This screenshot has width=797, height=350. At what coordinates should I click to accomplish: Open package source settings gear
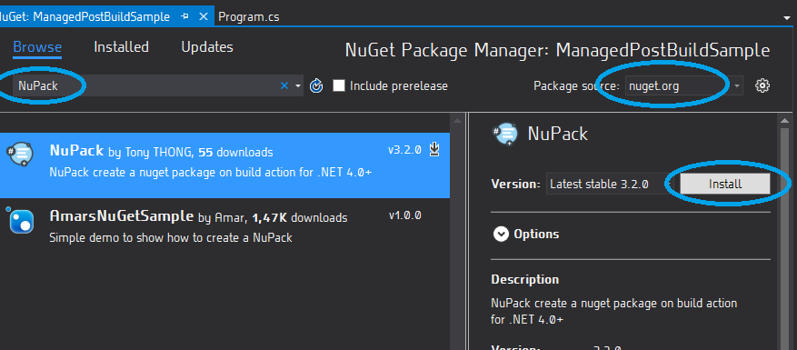[762, 85]
